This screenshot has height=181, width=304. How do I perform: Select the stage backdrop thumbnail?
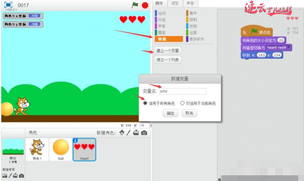coord(13,146)
